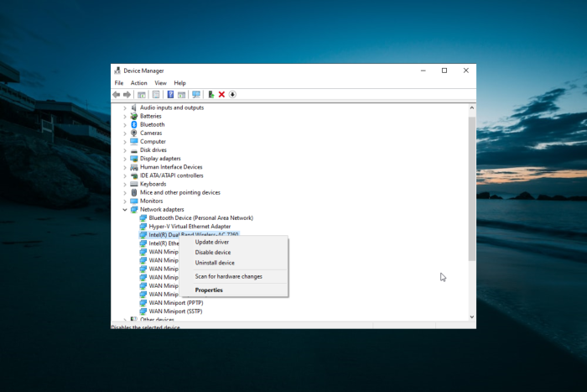Expand the Keyboards category
Viewport: 587px width, 392px height.
click(x=125, y=185)
